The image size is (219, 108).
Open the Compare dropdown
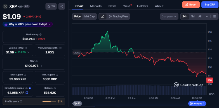pos(169,16)
